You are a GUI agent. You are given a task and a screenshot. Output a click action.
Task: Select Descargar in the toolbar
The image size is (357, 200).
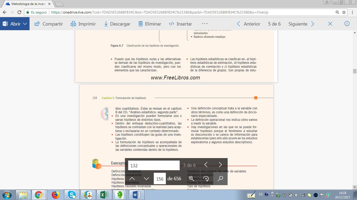click(117, 24)
